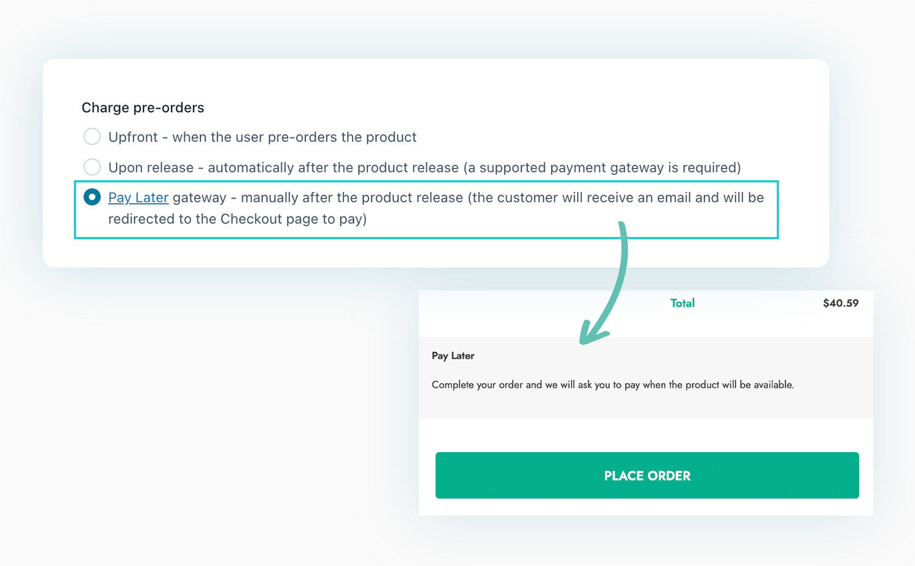Select the Upfront charge option
This screenshot has width=915, height=566.
tap(92, 136)
